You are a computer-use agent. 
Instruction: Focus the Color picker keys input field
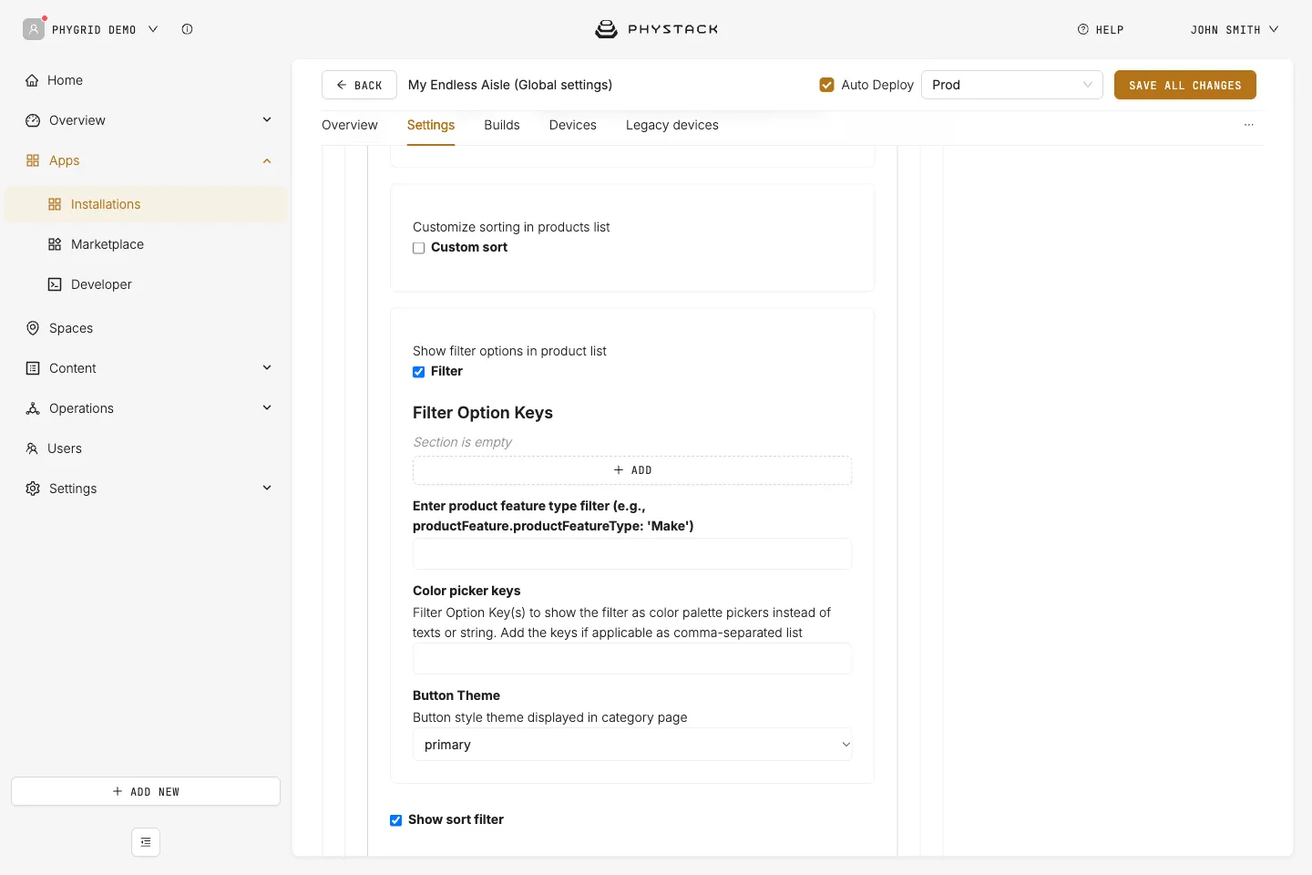coord(632,659)
